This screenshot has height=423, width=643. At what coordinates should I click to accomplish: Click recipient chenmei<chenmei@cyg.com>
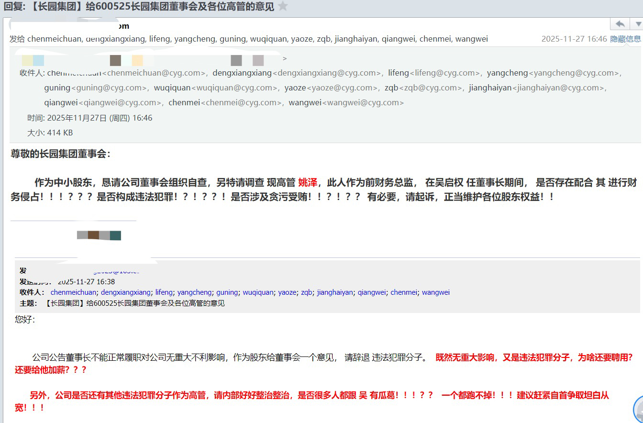coord(225,103)
